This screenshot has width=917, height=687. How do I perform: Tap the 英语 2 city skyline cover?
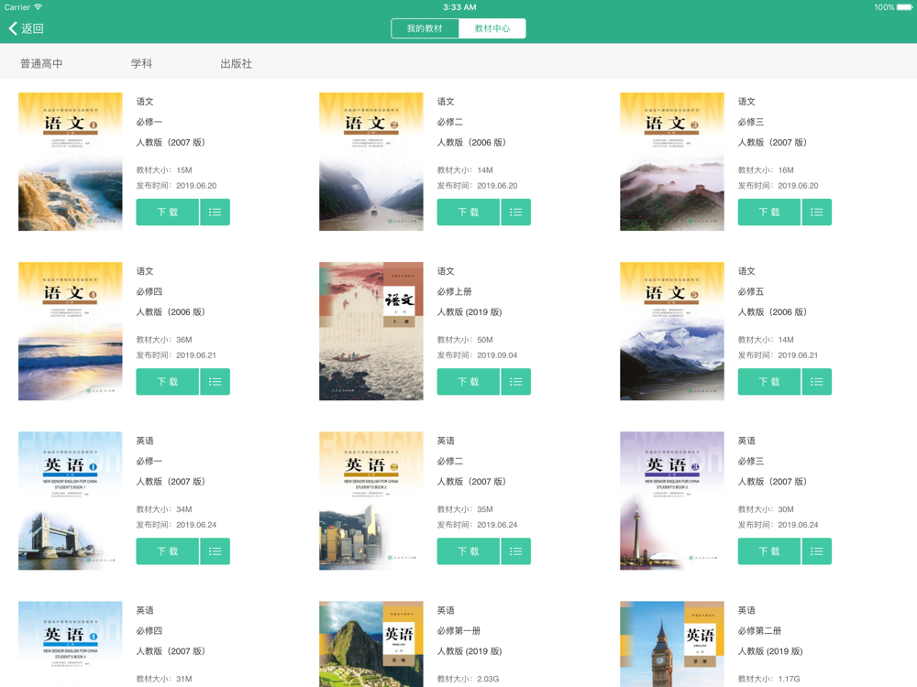(x=370, y=500)
